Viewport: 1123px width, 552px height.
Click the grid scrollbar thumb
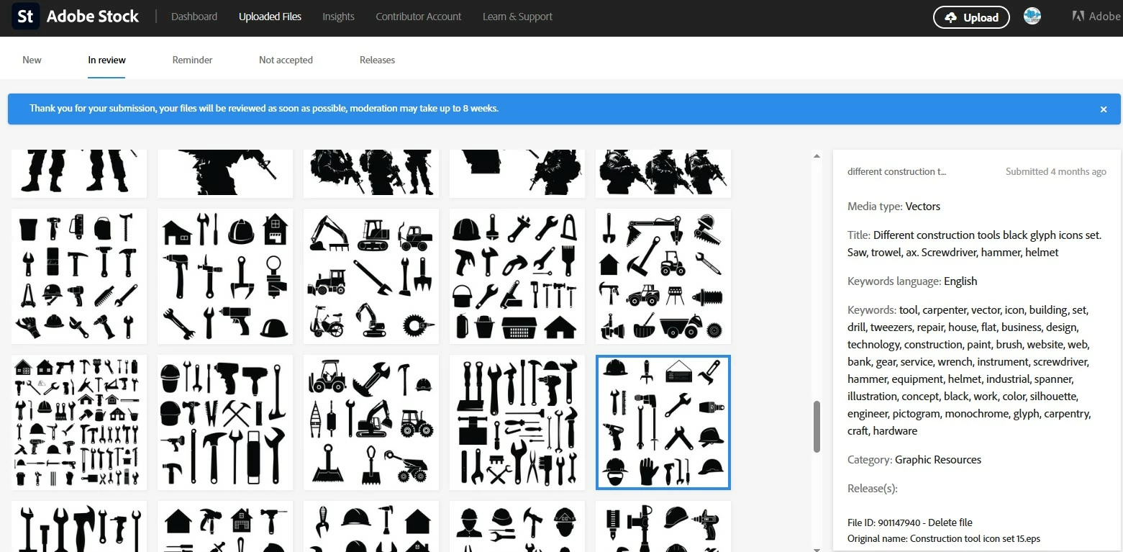pyautogui.click(x=817, y=427)
